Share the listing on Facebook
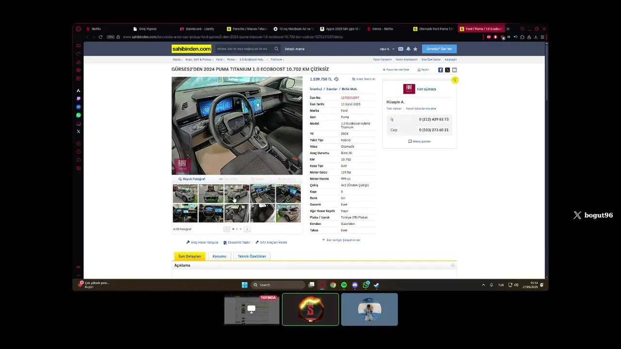The image size is (621, 349). (441, 70)
